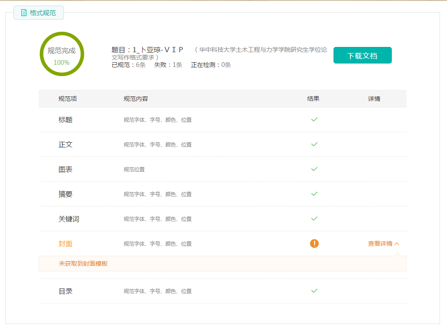Click the 下载文档 download button
The height and width of the screenshot is (327, 447).
click(362, 55)
